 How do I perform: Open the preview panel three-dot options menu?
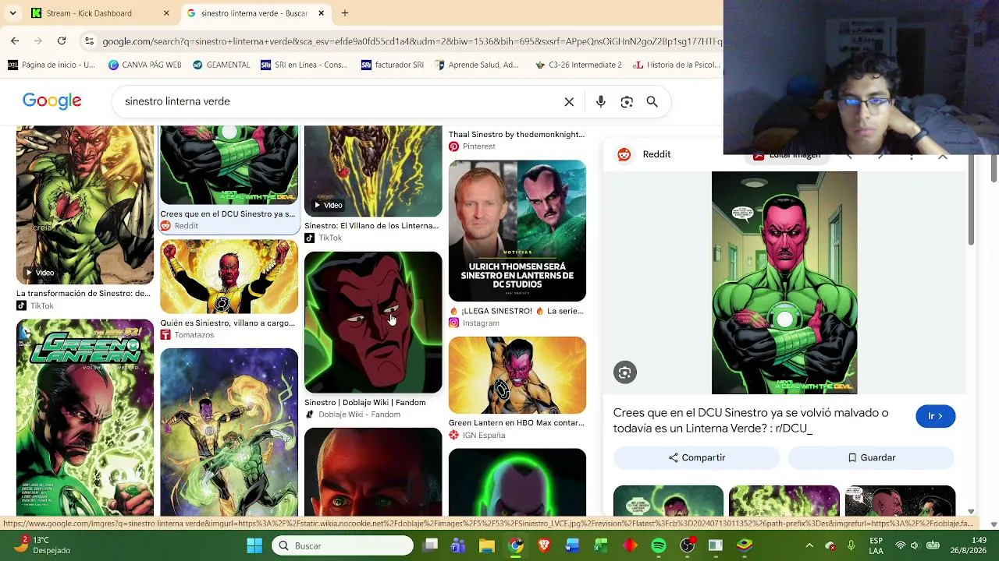tap(912, 157)
